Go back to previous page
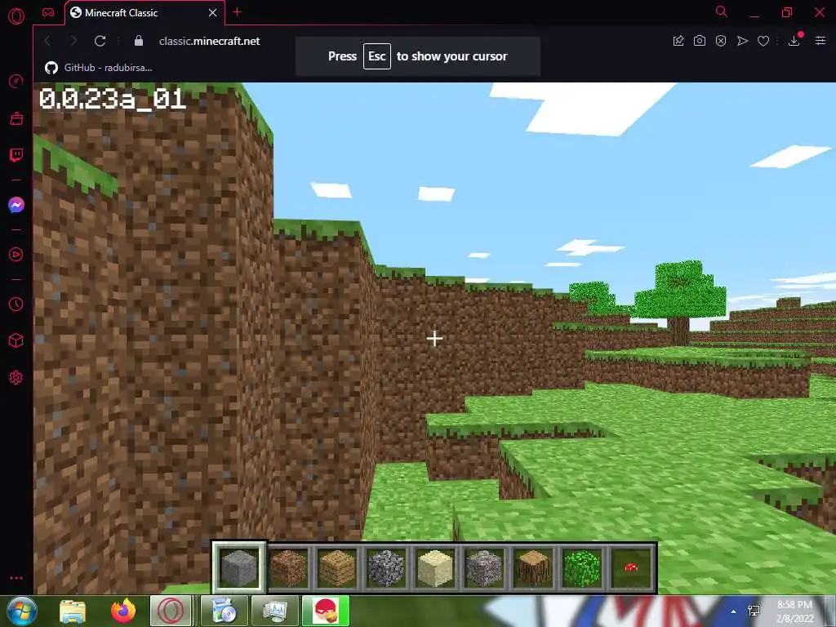The width and height of the screenshot is (836, 627). coord(47,41)
